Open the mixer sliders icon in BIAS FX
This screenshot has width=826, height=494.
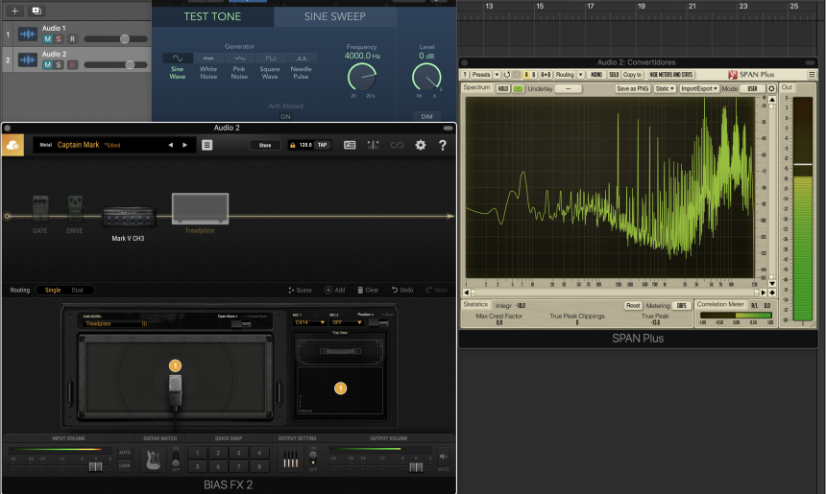[373, 145]
